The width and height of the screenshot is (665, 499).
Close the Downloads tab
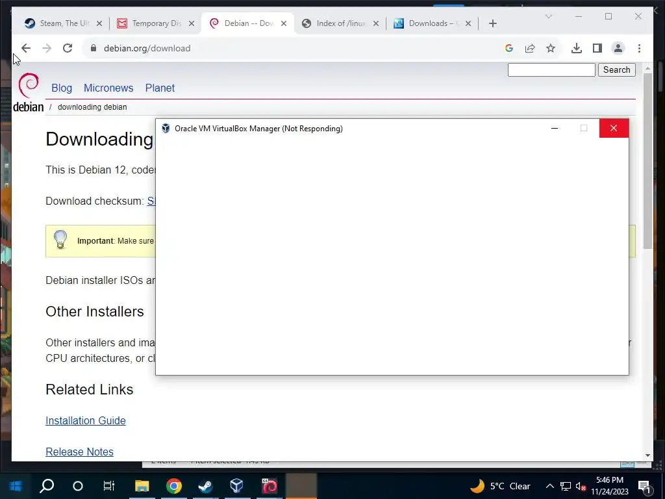(x=468, y=24)
